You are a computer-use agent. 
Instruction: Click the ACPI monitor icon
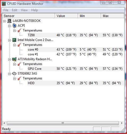click(x=14, y=26)
